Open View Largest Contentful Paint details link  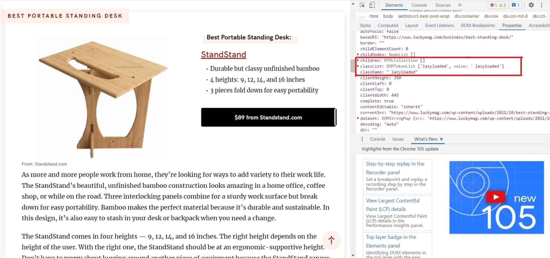(x=393, y=205)
